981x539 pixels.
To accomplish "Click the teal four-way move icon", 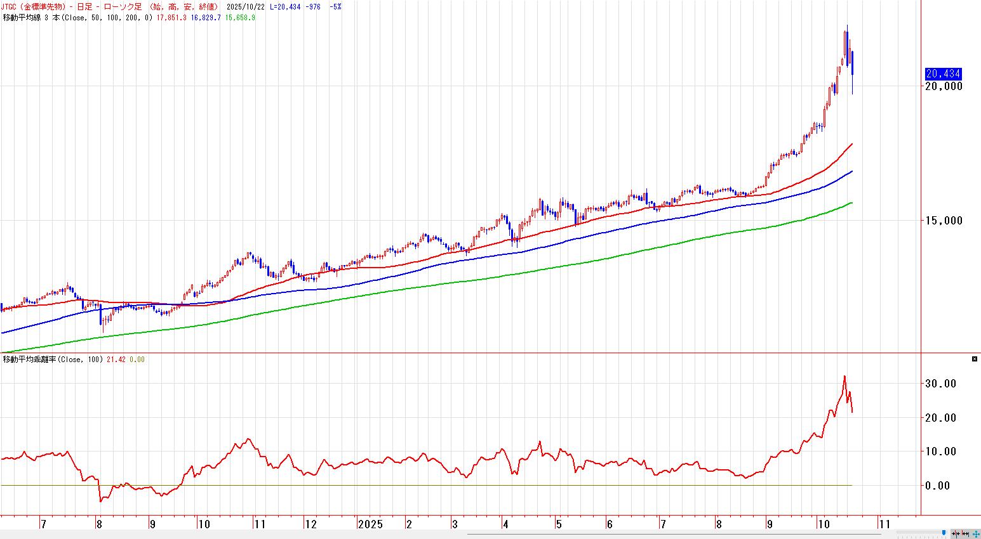I will click(975, 533).
